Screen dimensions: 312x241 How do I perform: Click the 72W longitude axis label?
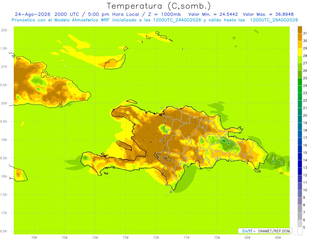tap(156, 237)
